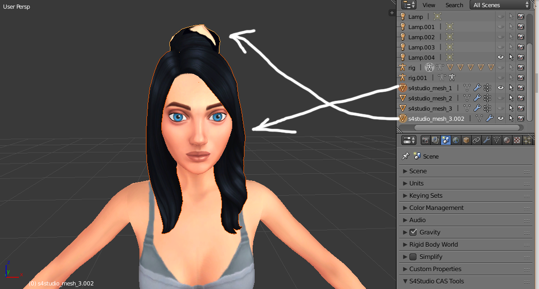
Task: Expand the Color Management panel
Action: click(405, 207)
